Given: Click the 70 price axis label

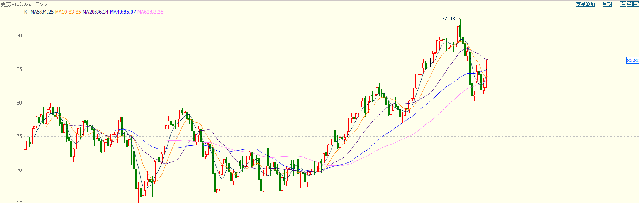Looking at the screenshot, I should [x=19, y=170].
